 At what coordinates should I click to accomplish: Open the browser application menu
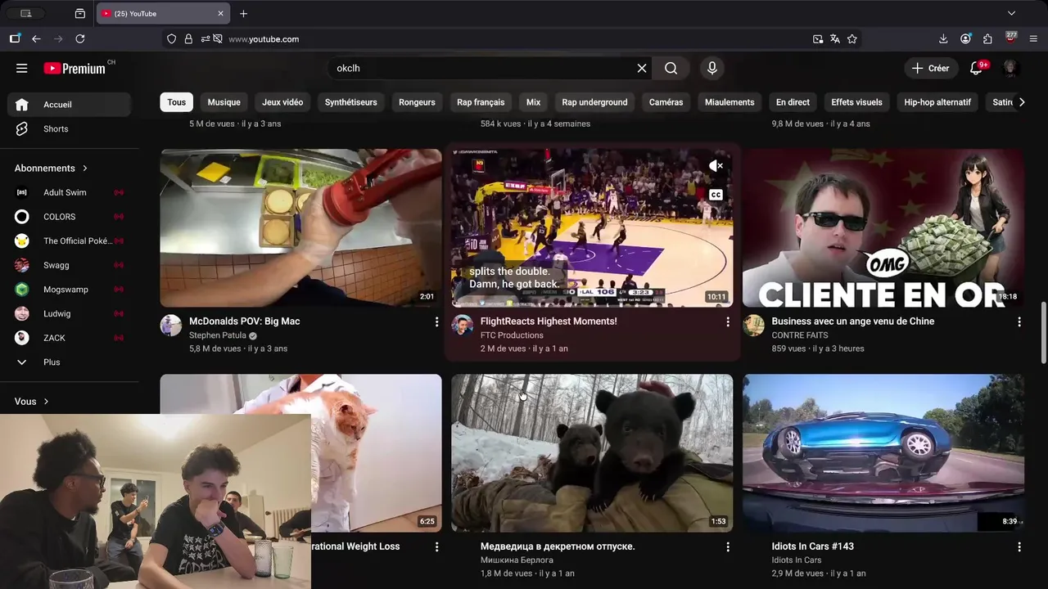(1033, 38)
